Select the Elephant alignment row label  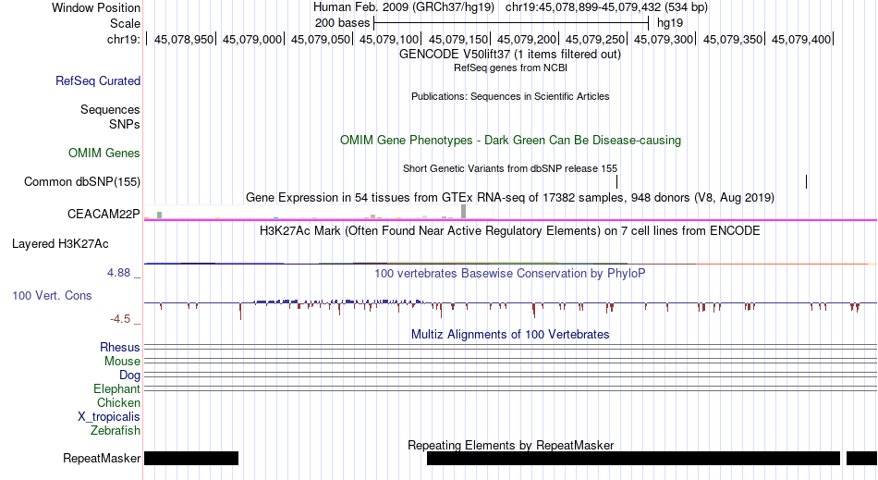(116, 388)
